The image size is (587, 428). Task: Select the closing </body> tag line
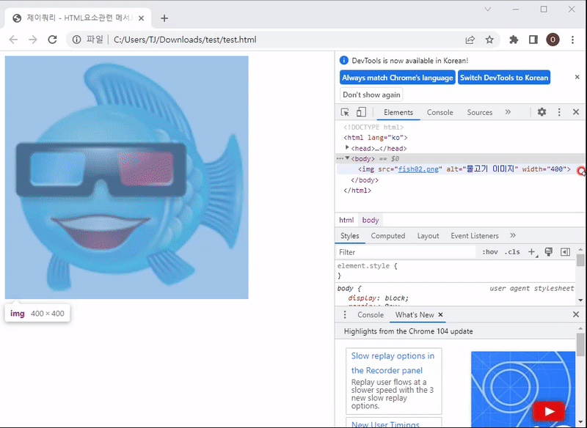365,180
